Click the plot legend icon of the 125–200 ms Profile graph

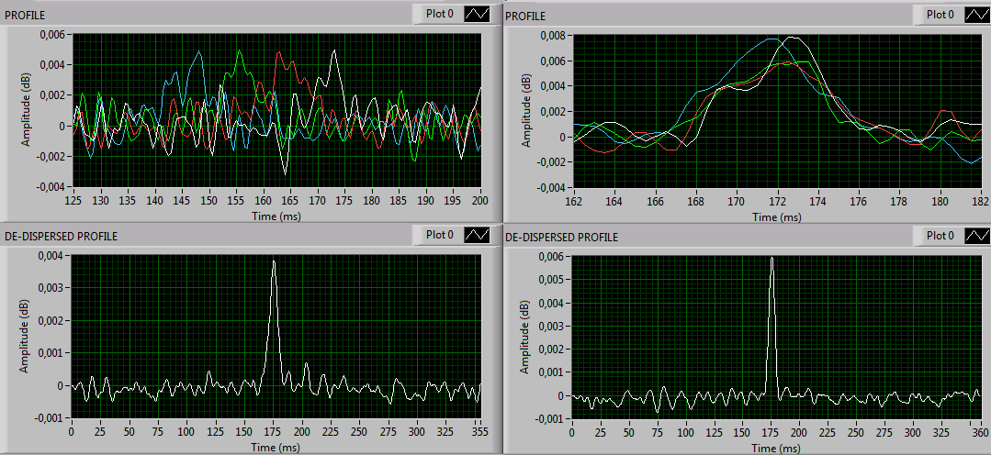(x=479, y=14)
